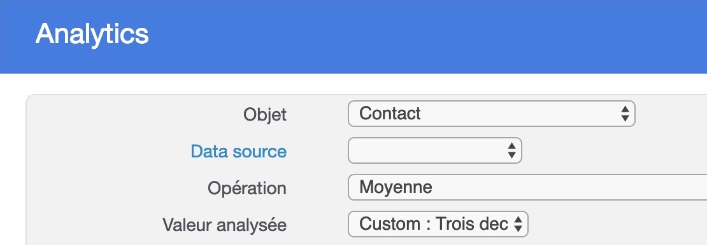This screenshot has width=707, height=245.
Task: Open the empty Data source dropdown
Action: click(434, 150)
